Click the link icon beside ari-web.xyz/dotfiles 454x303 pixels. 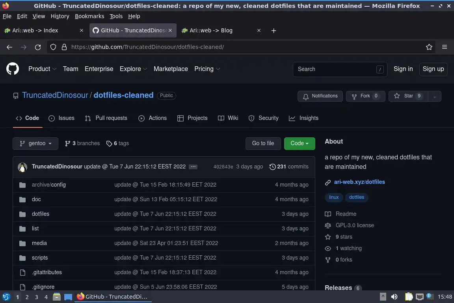[x=328, y=182]
